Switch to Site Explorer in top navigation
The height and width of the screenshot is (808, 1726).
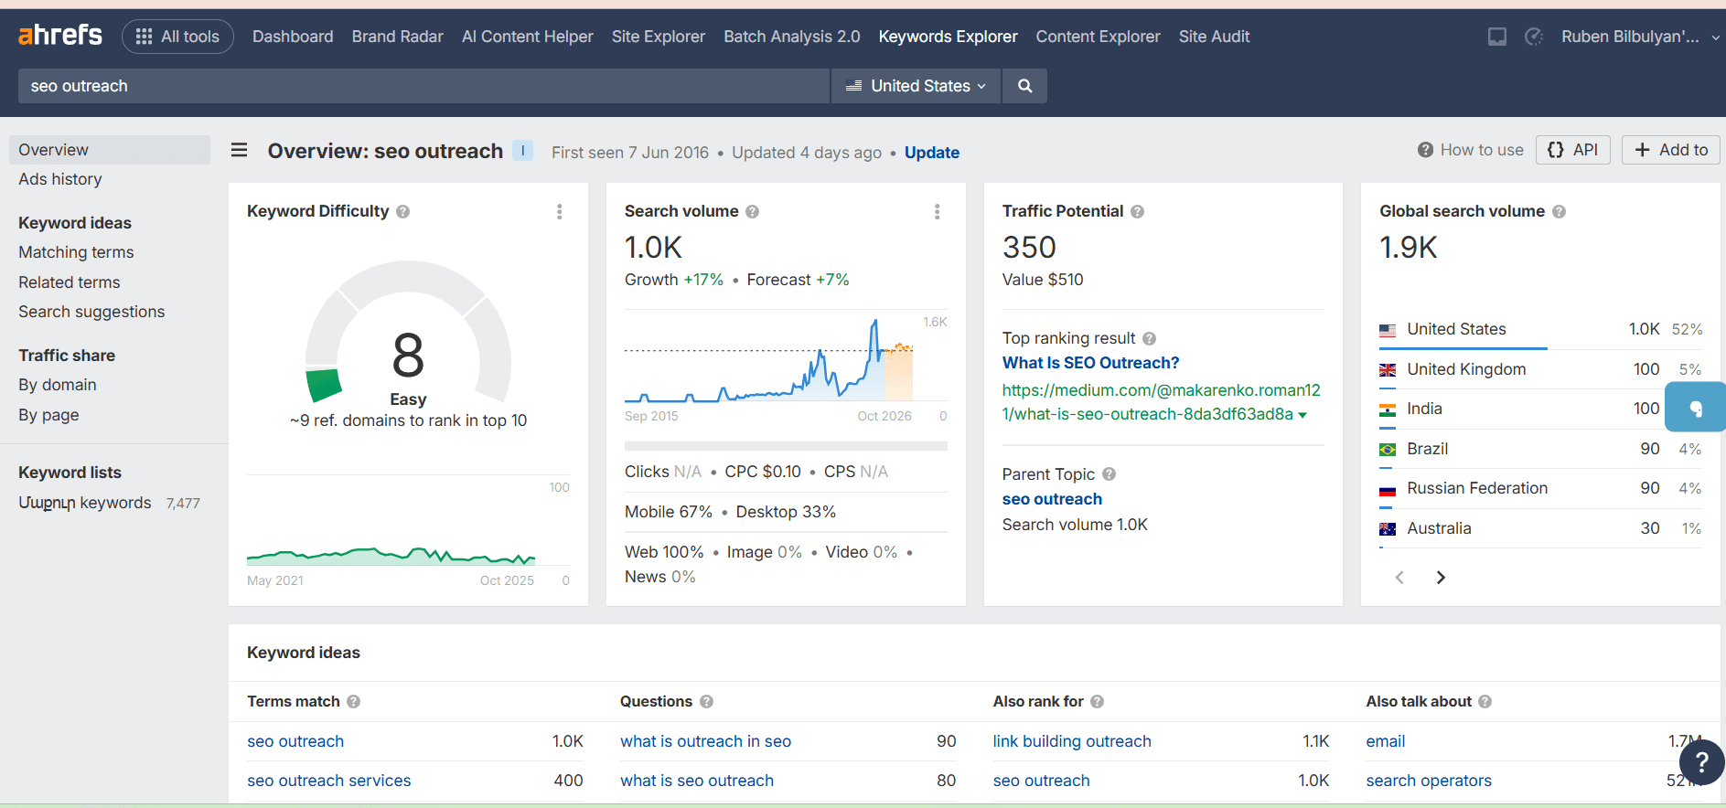click(658, 37)
